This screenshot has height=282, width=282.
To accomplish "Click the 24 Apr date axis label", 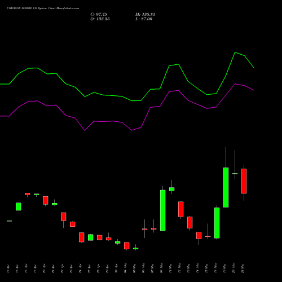I will [80, 268].
